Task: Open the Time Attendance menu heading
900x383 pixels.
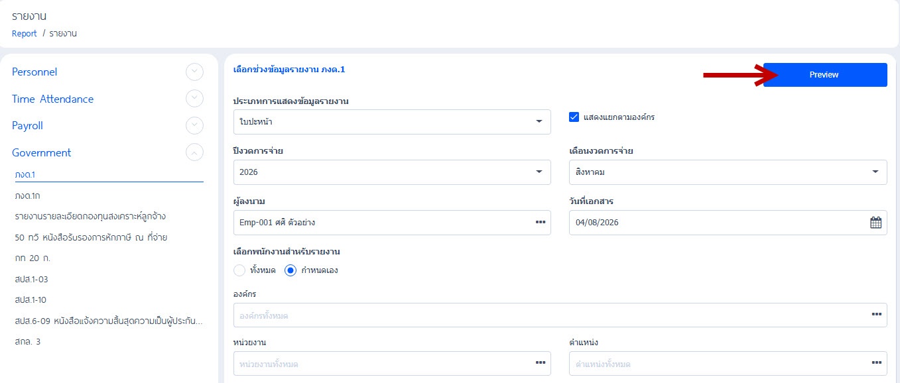Action: tap(52, 99)
